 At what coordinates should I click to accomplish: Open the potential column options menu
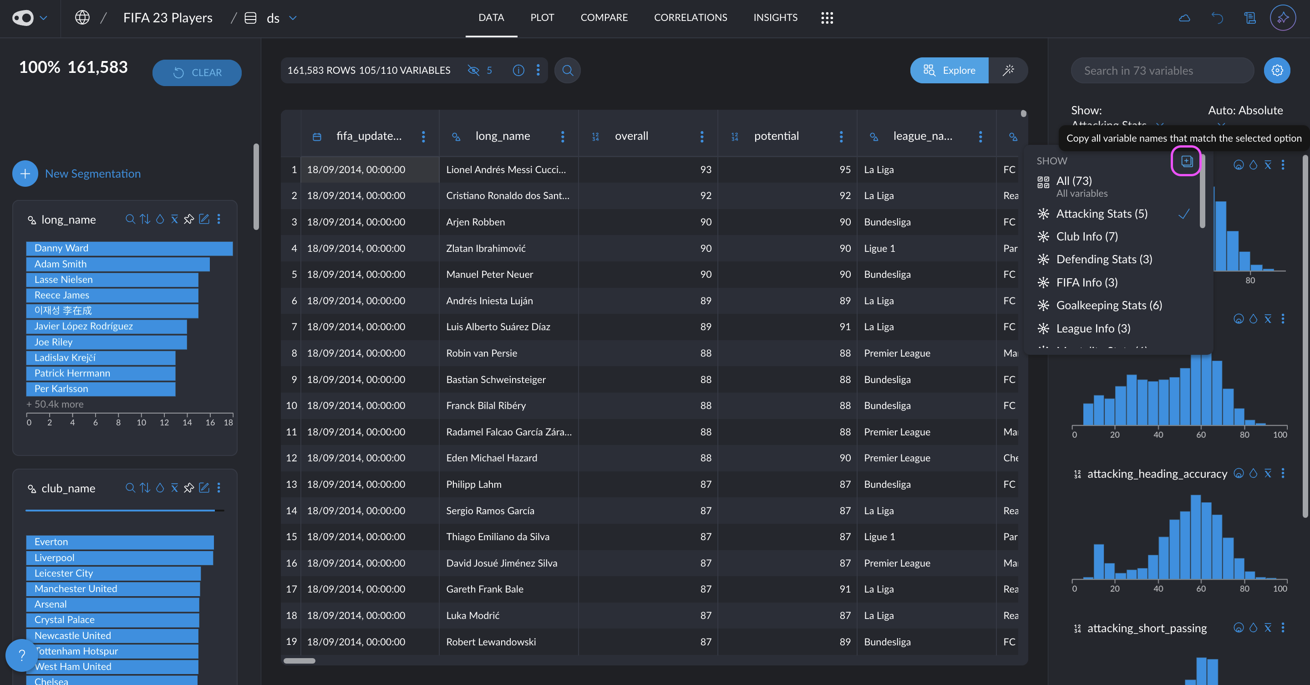tap(841, 136)
